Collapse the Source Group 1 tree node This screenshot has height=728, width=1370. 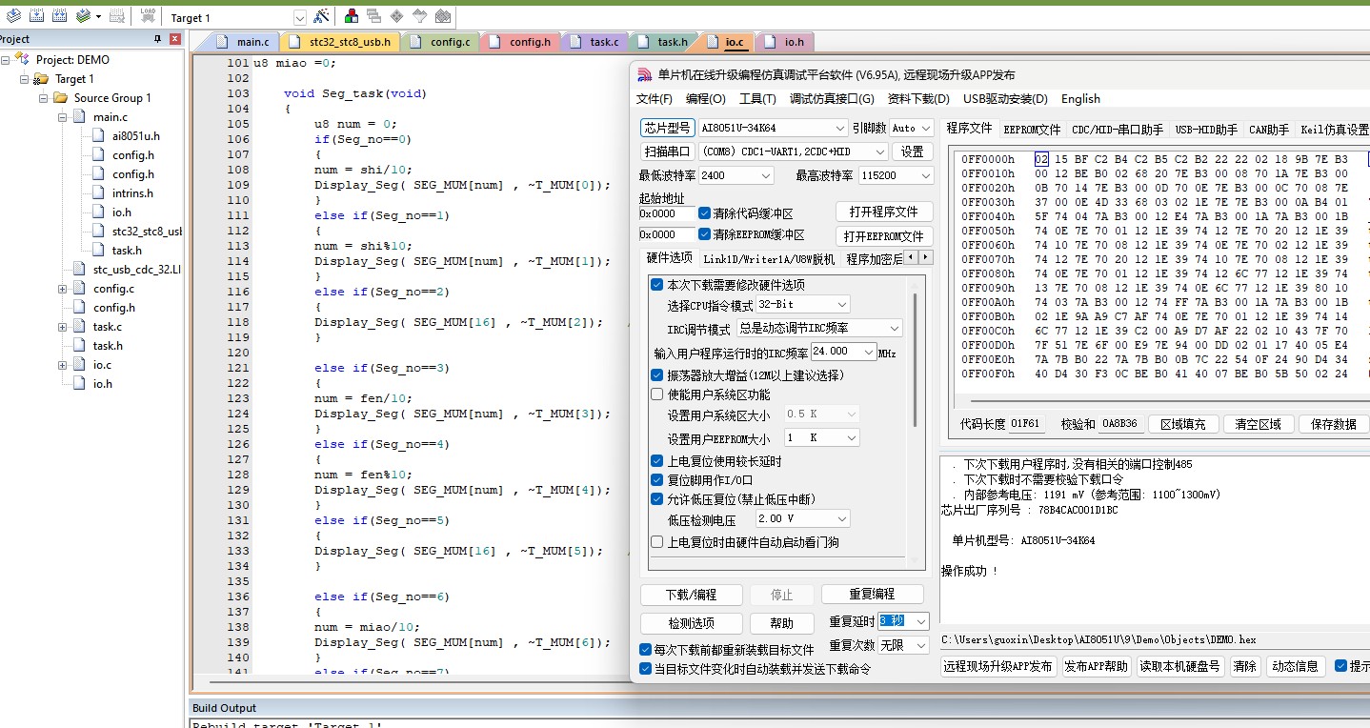click(x=43, y=98)
